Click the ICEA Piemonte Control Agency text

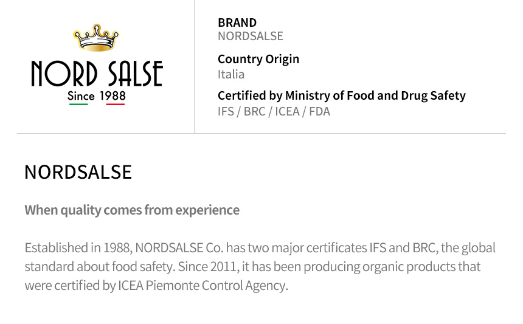tap(203, 286)
